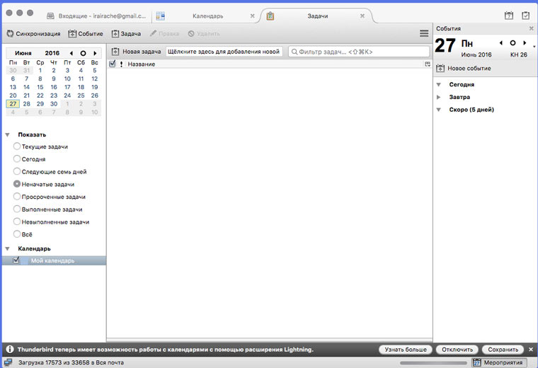
Task: Select the Сегодня filter radio button
Action: pyautogui.click(x=17, y=159)
